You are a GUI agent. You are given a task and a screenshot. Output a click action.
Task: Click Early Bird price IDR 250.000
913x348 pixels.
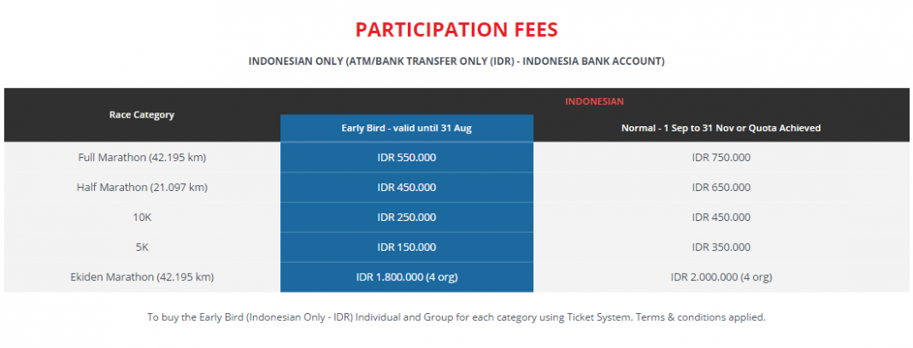pos(406,217)
